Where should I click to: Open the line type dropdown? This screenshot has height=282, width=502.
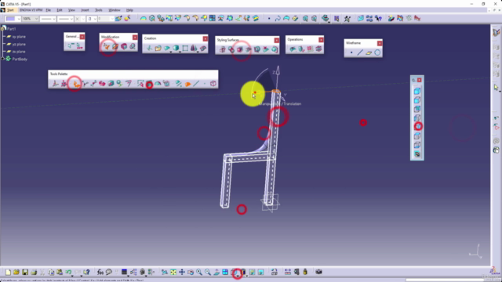point(66,19)
